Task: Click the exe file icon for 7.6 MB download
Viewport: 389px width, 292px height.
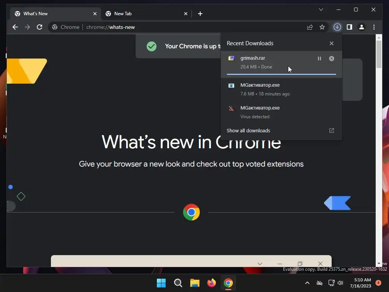Action: click(231, 86)
